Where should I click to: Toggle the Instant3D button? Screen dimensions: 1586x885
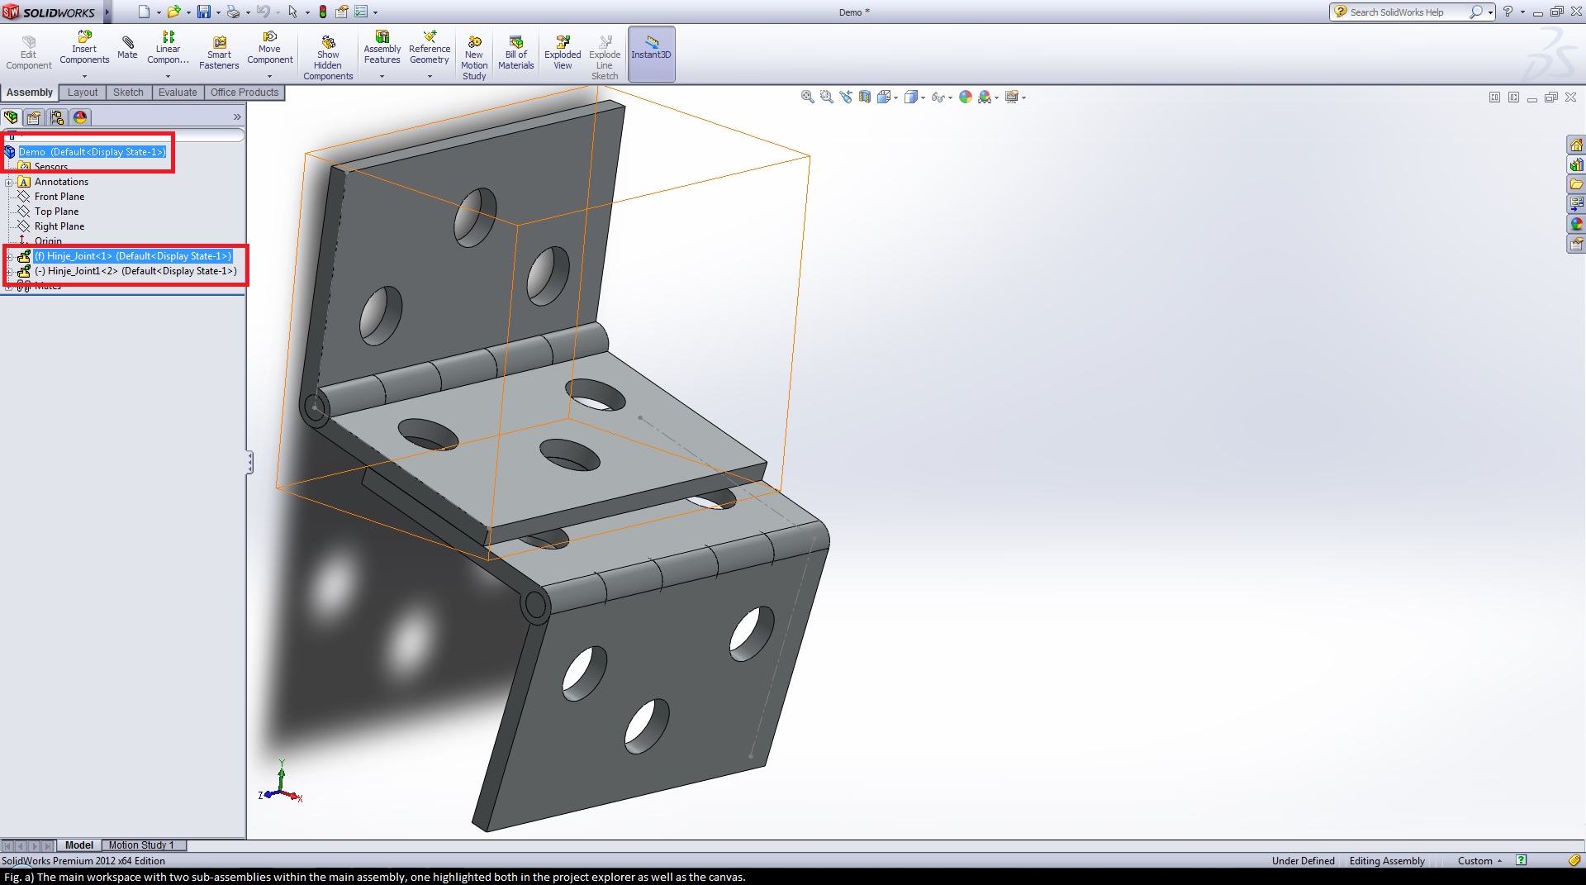[652, 54]
